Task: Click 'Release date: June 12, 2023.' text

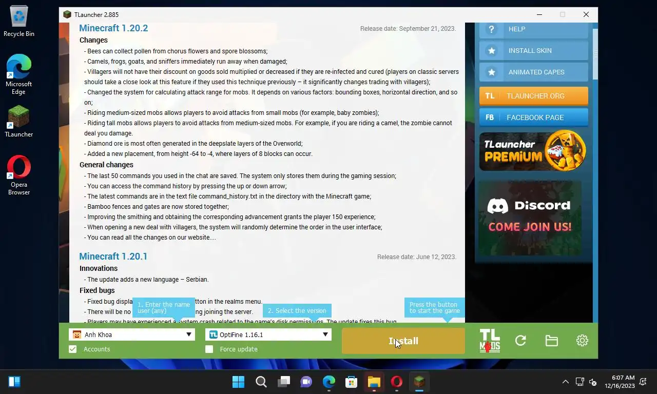Action: 417,257
